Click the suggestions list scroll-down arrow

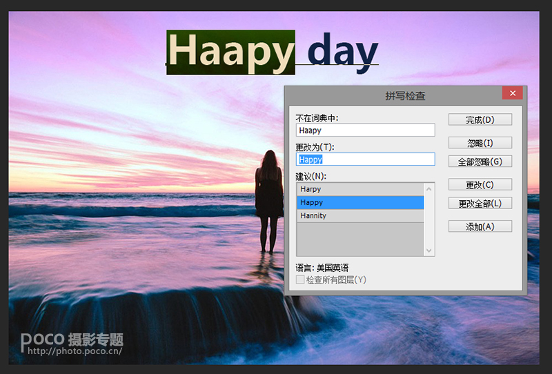pyautogui.click(x=429, y=250)
